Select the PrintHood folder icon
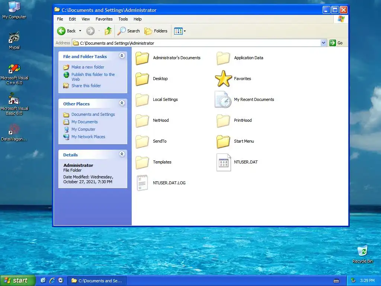This screenshot has height=286, width=381. (223, 121)
